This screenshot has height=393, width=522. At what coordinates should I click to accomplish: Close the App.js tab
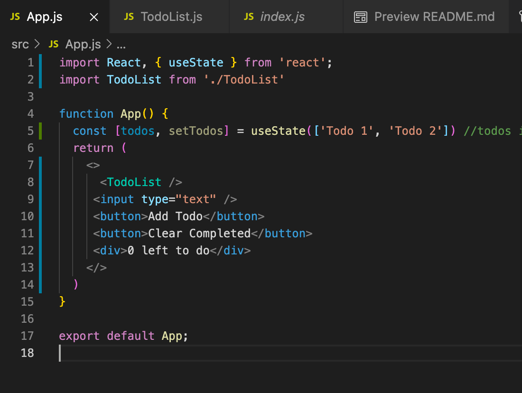click(93, 17)
